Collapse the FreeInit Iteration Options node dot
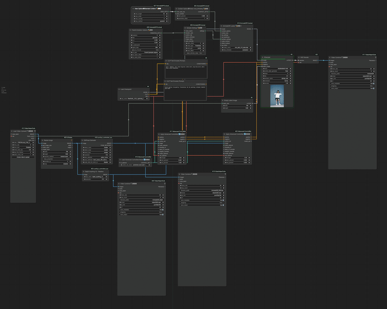Screen dimensions: 387x309 130,30
